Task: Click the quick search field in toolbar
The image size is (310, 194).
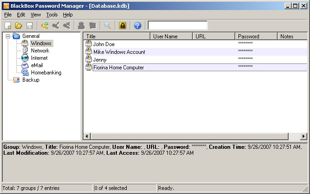Action: tap(177, 26)
